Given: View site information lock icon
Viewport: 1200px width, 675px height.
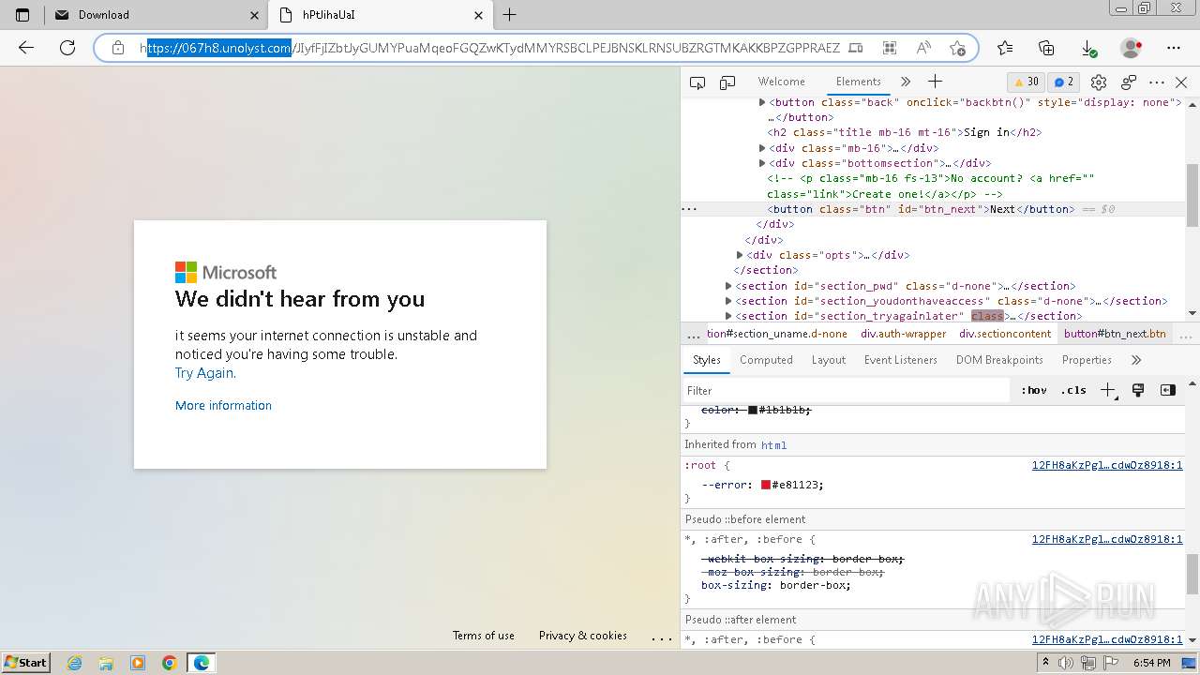Looking at the screenshot, I should (118, 48).
